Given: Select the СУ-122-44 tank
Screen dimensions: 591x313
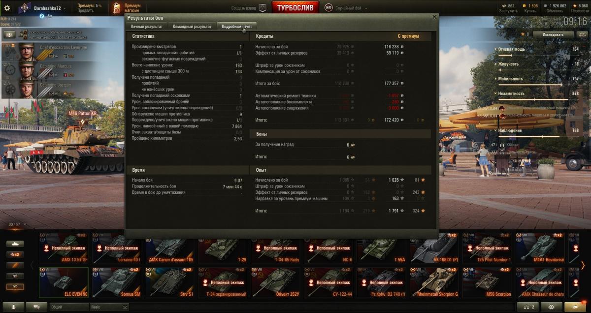Looking at the screenshot, I should (x=328, y=282).
